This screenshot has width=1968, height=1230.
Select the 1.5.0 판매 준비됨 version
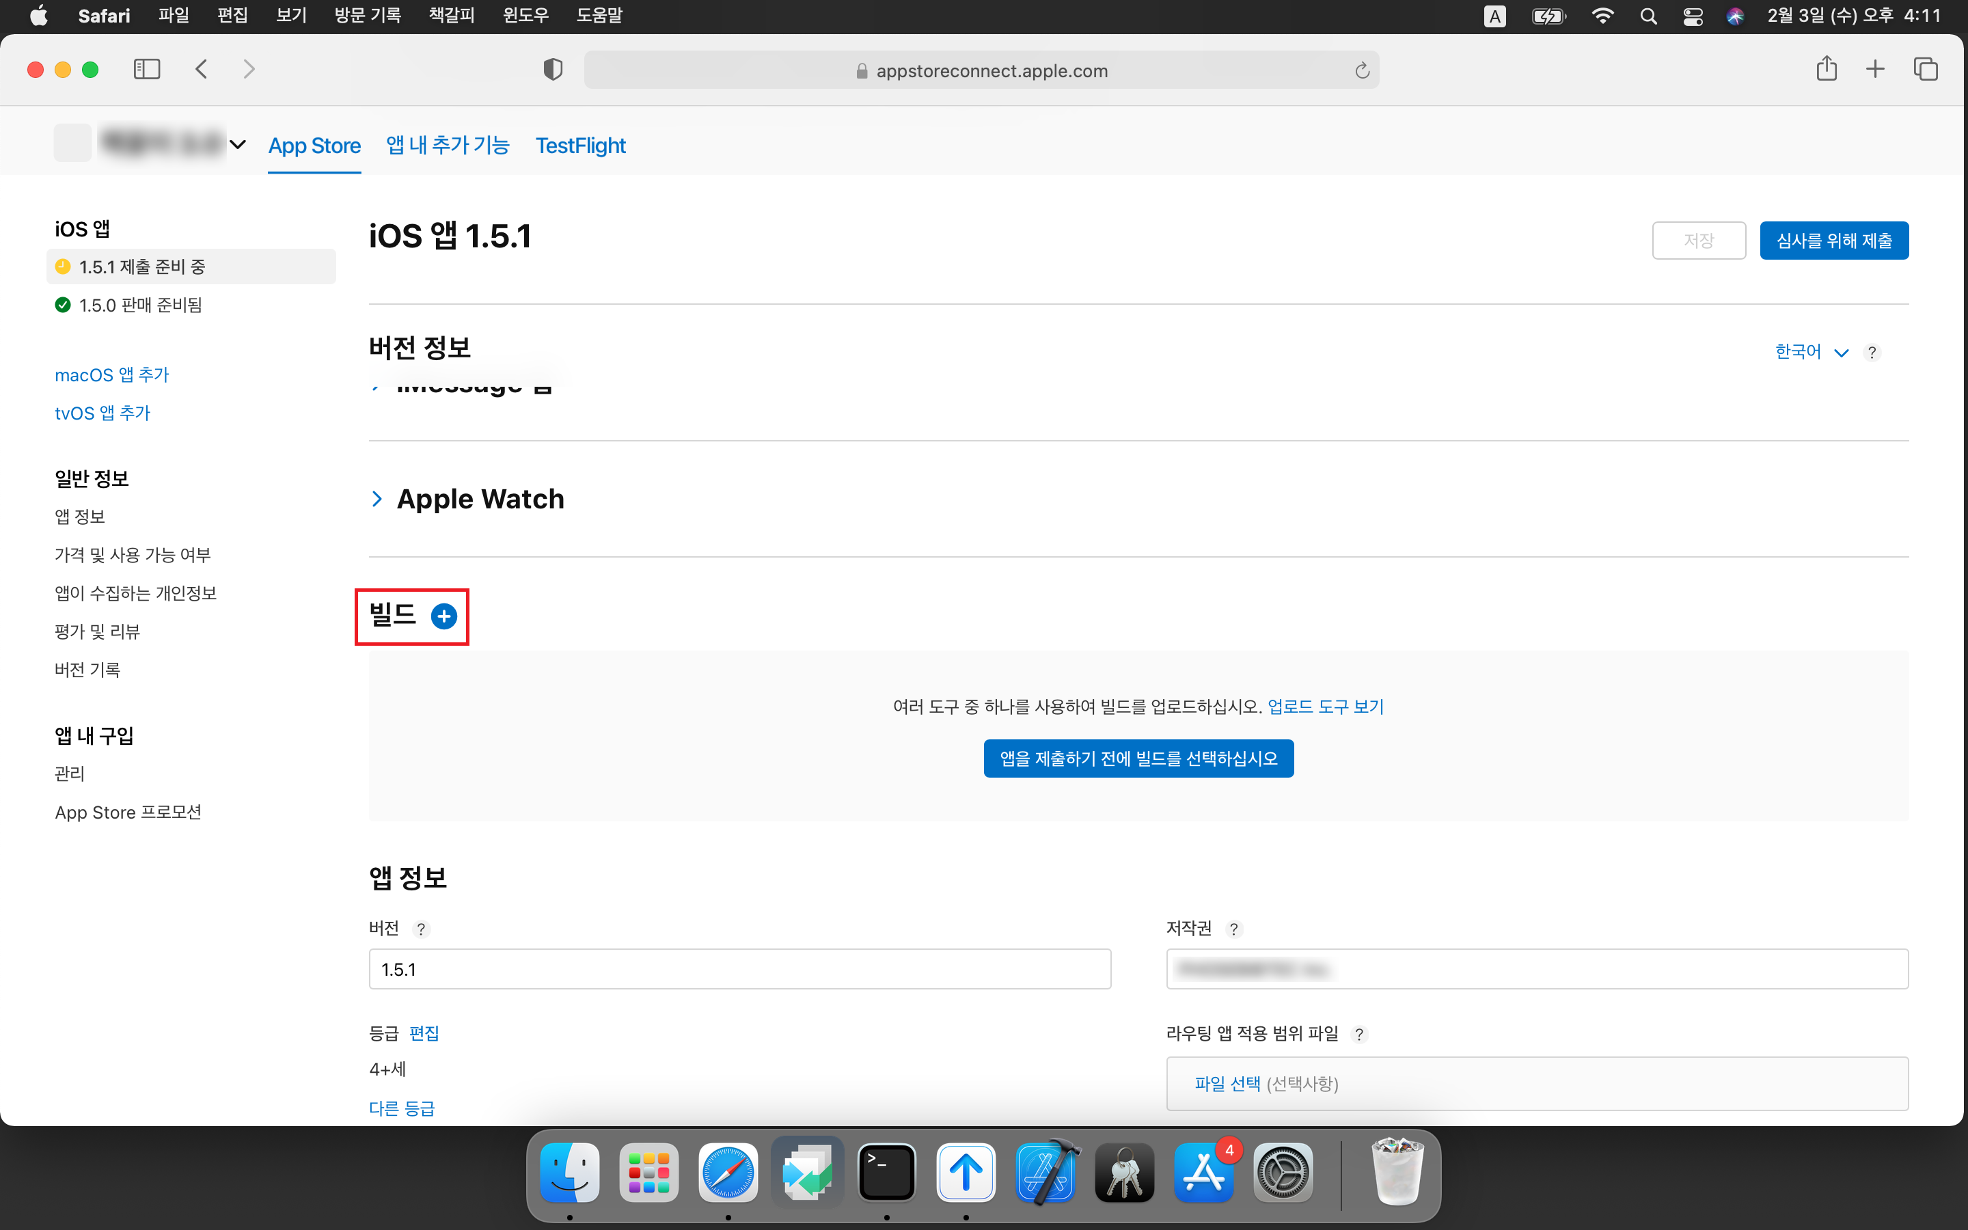140,305
